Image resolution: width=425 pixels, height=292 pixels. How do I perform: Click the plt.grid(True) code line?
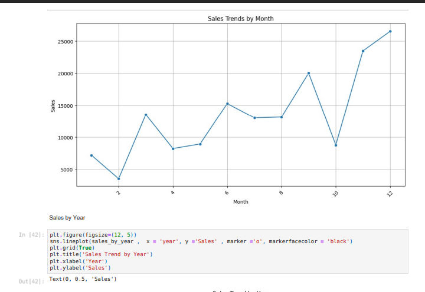coord(72,248)
